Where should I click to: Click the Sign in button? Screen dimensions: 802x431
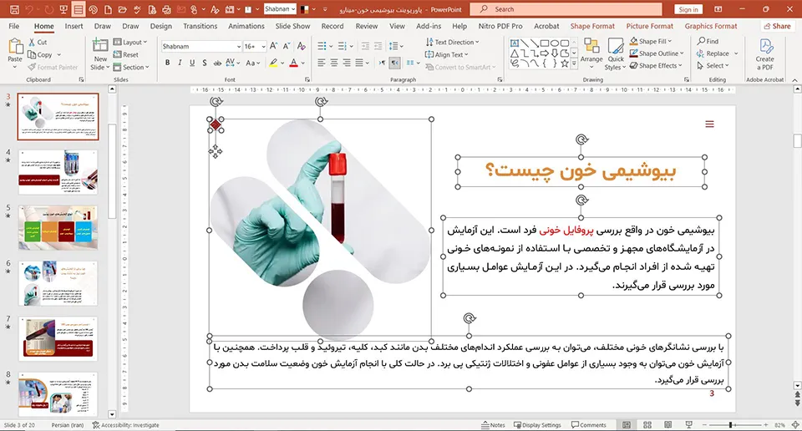coord(688,9)
